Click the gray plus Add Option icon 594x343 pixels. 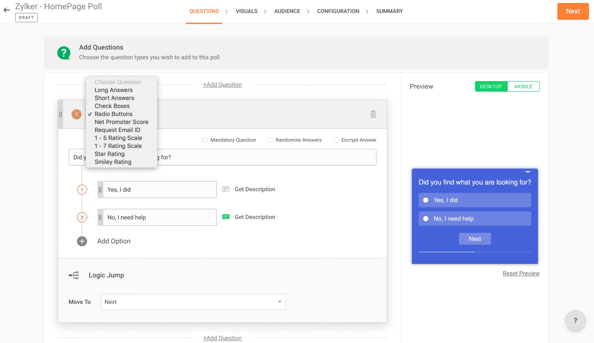coord(82,241)
